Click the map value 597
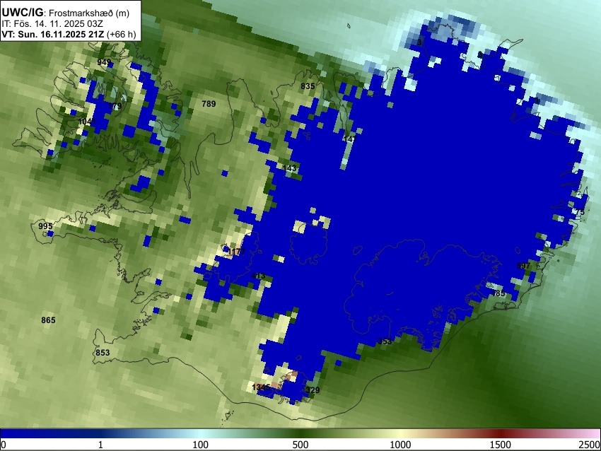The width and height of the screenshot is (601, 451). (523, 266)
